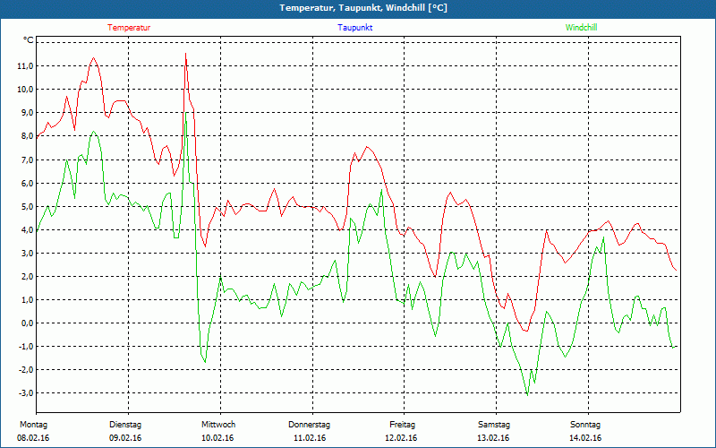Viewport: 716px width, 448px height.
Task: Click the Sonntag day label
Action: point(585,425)
